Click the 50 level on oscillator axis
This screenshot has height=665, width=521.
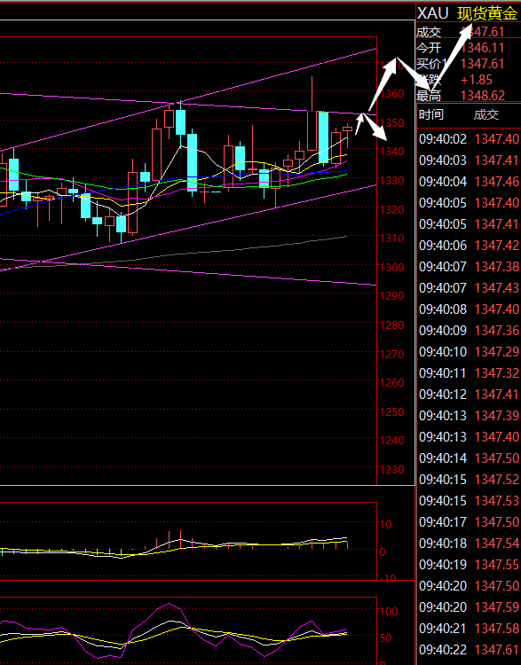(x=385, y=638)
